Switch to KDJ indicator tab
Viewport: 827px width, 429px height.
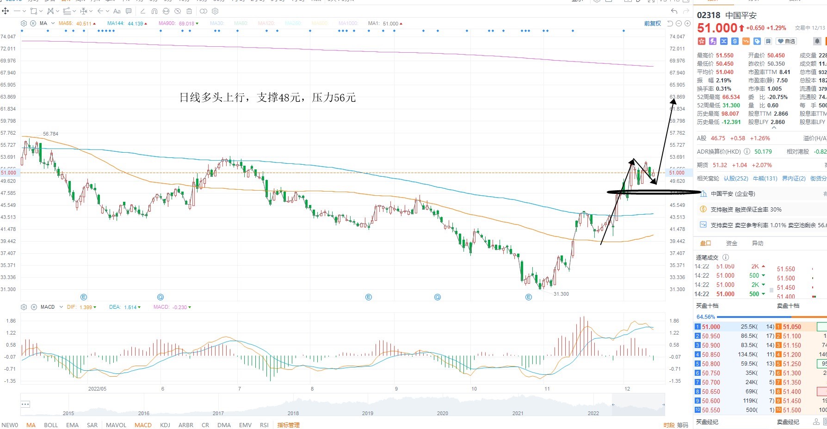[165, 425]
